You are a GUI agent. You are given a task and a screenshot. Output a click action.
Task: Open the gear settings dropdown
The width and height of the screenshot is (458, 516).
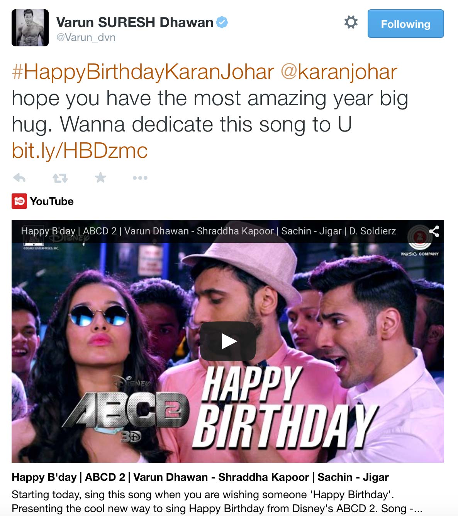pyautogui.click(x=351, y=22)
